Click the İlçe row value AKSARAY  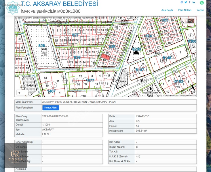(x=48, y=130)
